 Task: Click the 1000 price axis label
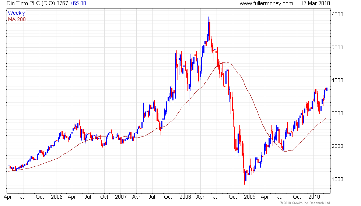[337, 179]
